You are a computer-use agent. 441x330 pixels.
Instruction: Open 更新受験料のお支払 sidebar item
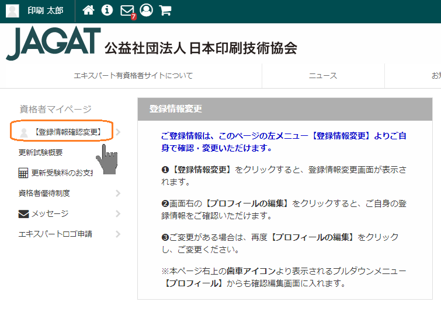pos(62,173)
